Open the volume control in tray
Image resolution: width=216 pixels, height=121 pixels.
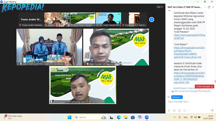(x=195, y=117)
